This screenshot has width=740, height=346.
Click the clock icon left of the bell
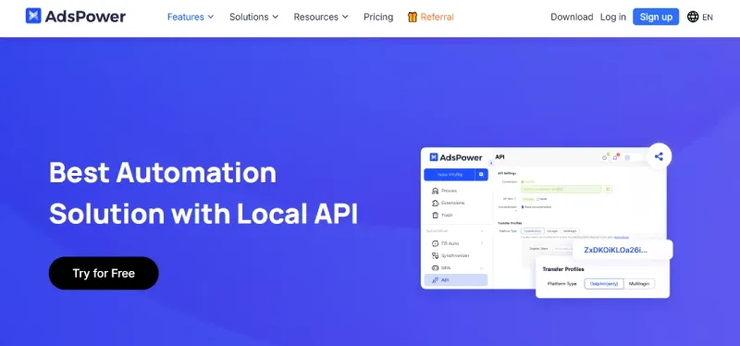pyautogui.click(x=604, y=157)
